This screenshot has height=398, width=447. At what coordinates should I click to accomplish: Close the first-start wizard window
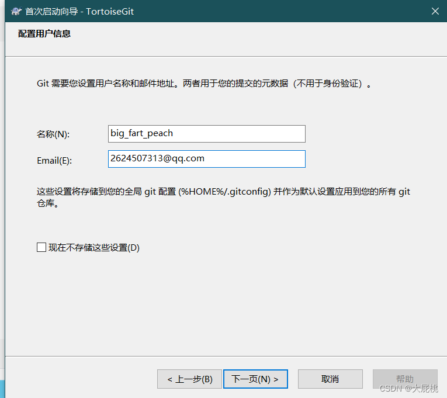pos(435,11)
